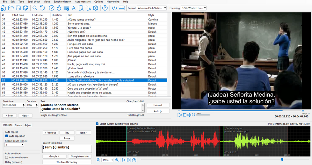The width and height of the screenshot is (312, 165).
Task: Click The Free Dictionary button
Action: [67, 162]
